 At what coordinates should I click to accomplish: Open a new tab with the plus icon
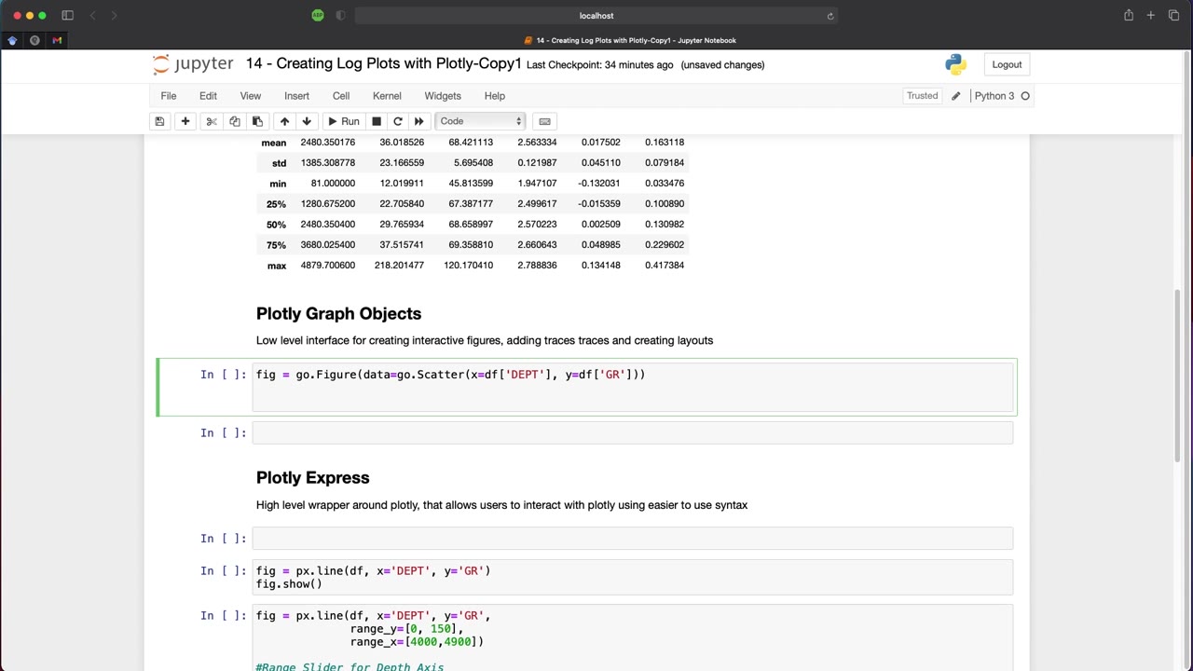[x=1150, y=15]
